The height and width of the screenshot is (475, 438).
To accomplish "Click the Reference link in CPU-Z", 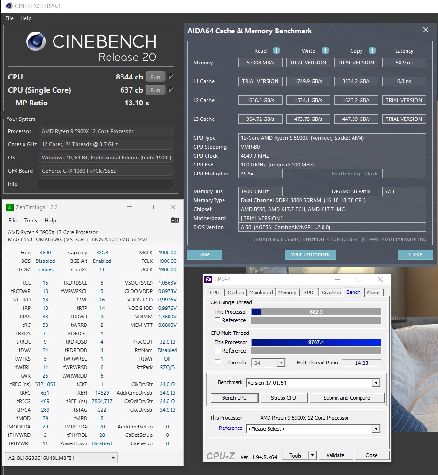I will pos(231,428).
